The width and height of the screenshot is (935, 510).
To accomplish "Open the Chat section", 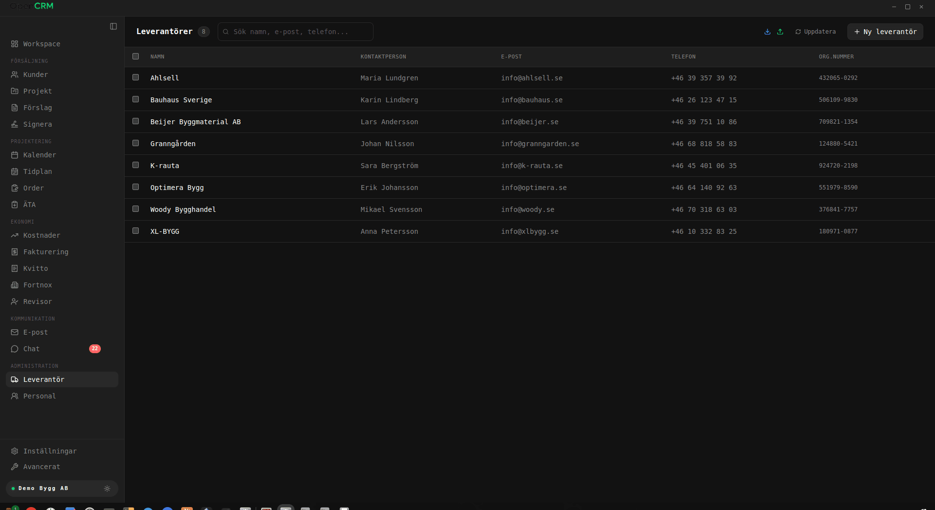I will pos(62,349).
